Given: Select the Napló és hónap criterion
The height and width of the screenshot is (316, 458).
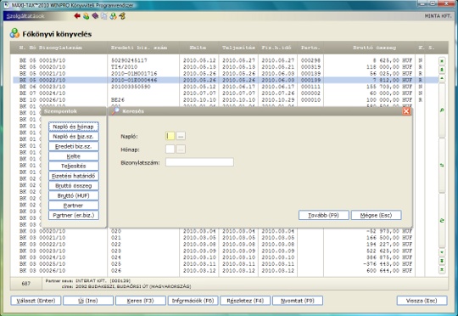Looking at the screenshot, I should [x=73, y=127].
